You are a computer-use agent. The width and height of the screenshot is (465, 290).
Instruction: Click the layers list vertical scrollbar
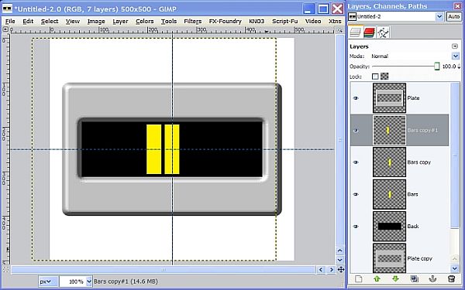coord(455,155)
